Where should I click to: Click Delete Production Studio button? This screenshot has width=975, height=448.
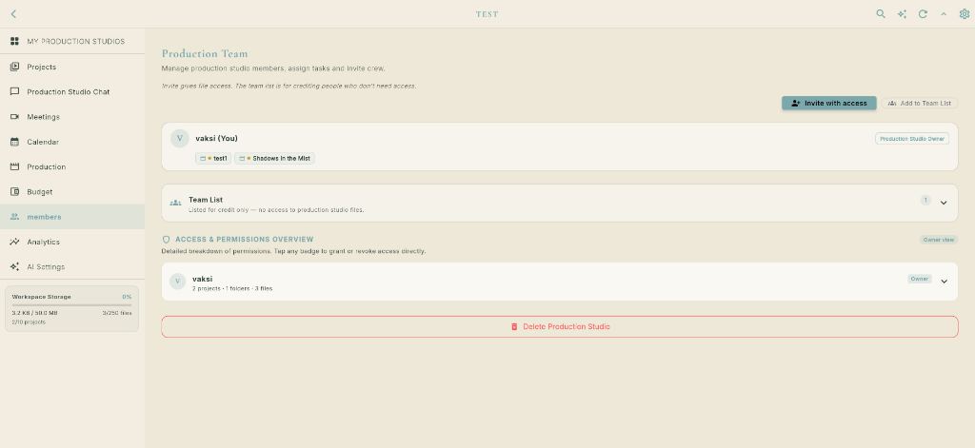[x=560, y=327]
